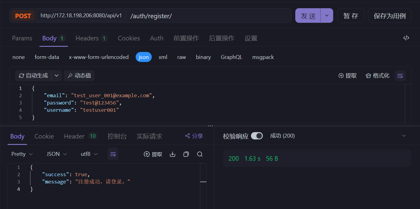Open the 成功 (200) response selector

pos(282,136)
